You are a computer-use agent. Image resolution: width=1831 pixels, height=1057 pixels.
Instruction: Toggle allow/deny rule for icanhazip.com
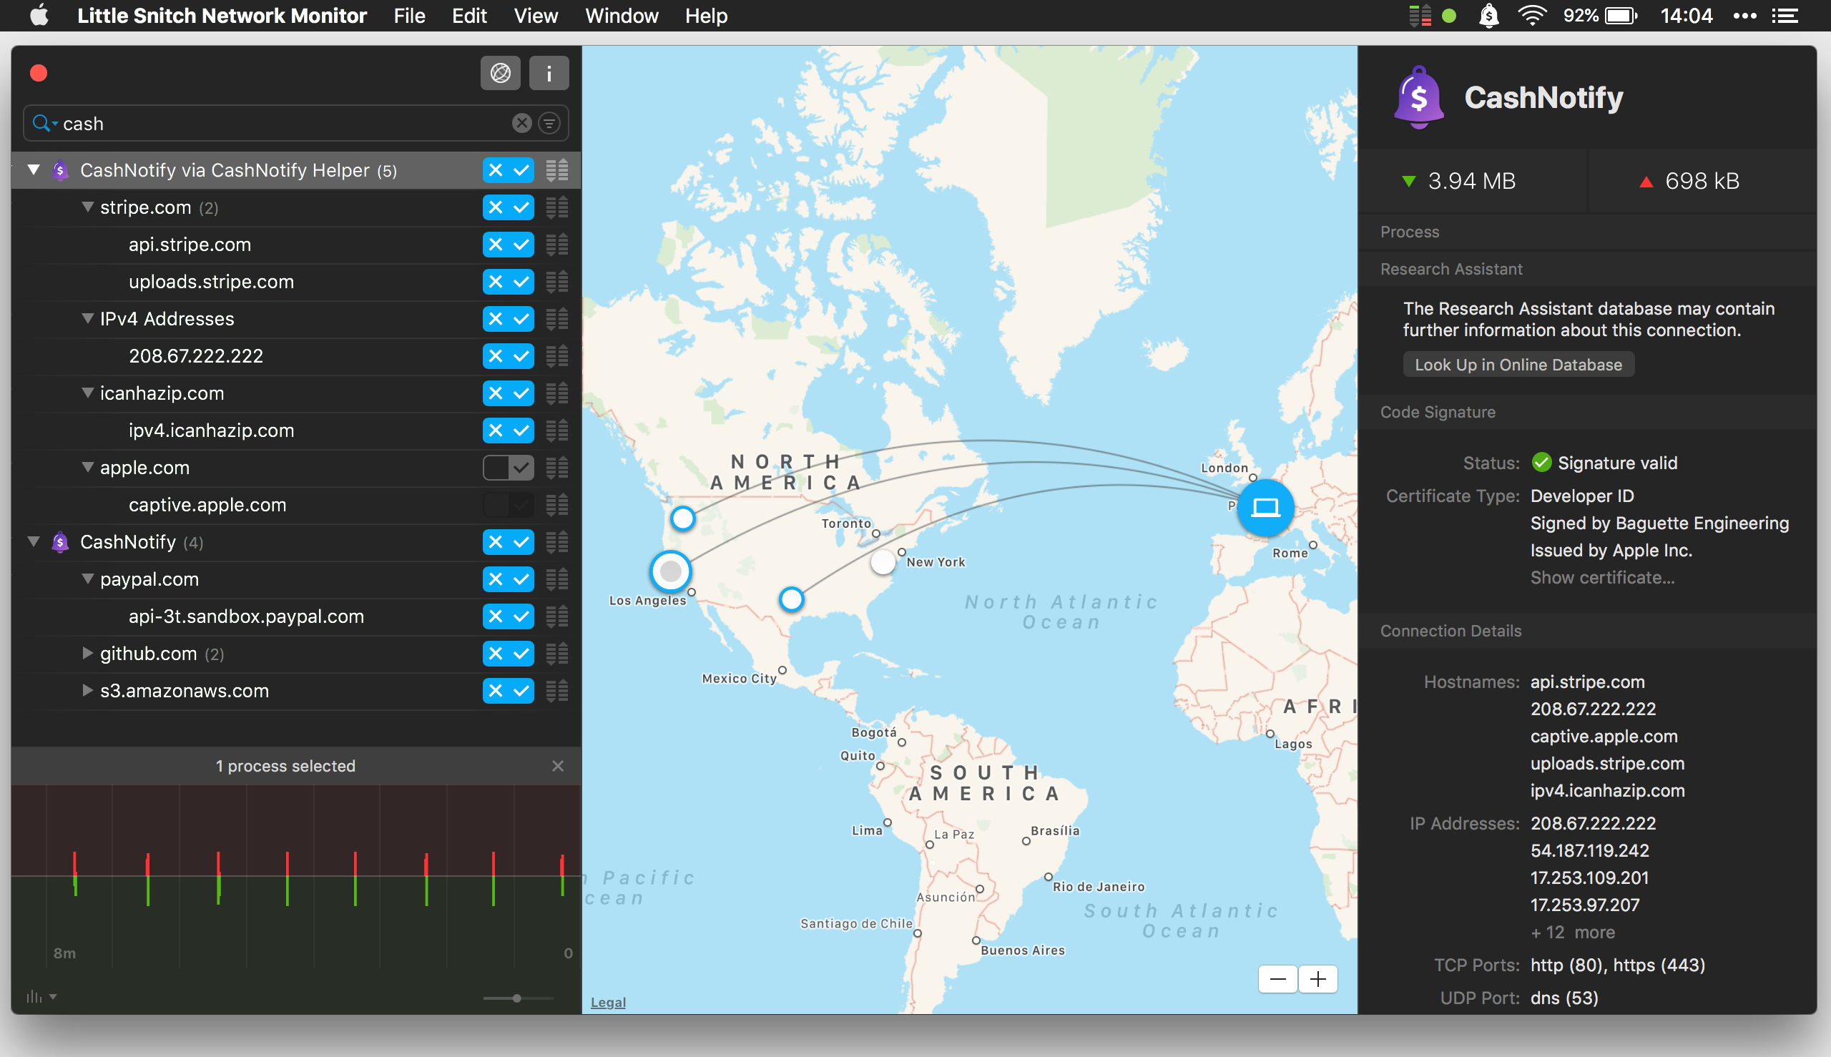point(509,393)
